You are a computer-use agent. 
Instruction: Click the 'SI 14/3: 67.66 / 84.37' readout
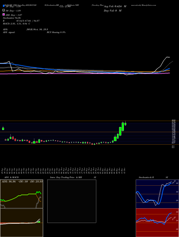(28, 21)
